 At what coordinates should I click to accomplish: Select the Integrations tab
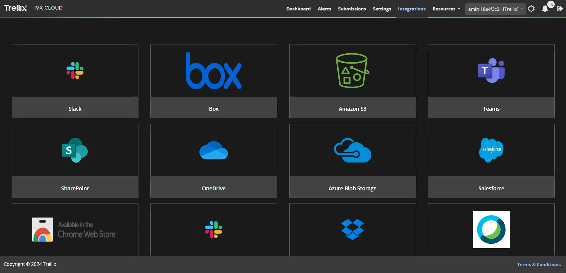coord(412,9)
